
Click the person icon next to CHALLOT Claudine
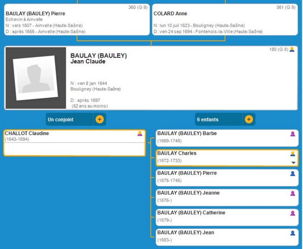(140, 134)
